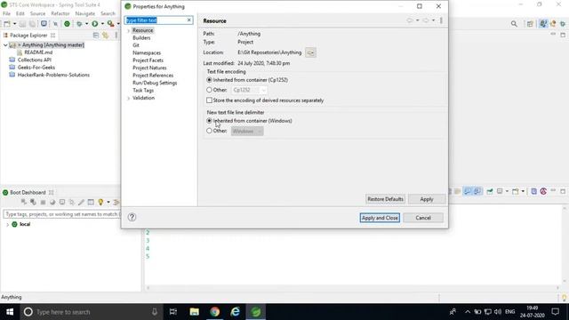This screenshot has width=569, height=320.
Task: Click the Boot Dashboard tag filter field
Action: (x=61, y=214)
